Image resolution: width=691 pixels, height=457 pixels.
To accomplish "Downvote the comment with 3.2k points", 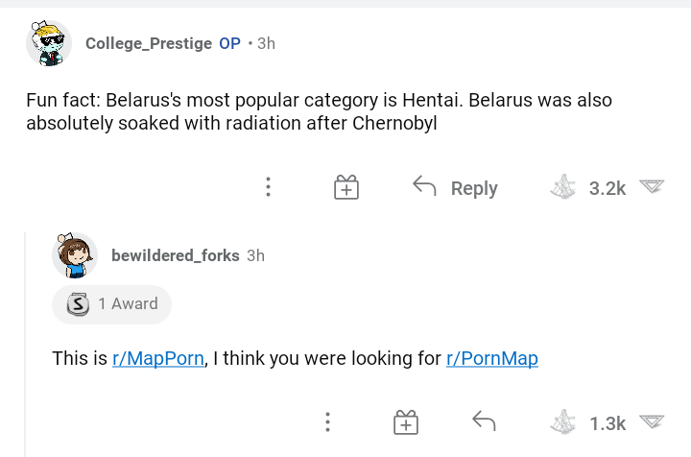I will coord(652,186).
